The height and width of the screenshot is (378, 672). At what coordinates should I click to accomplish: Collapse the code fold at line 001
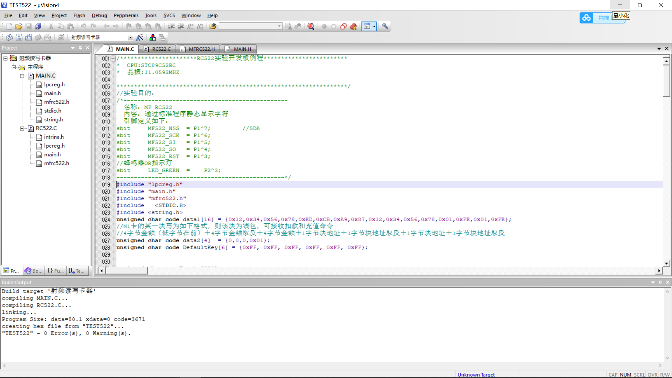[113, 58]
